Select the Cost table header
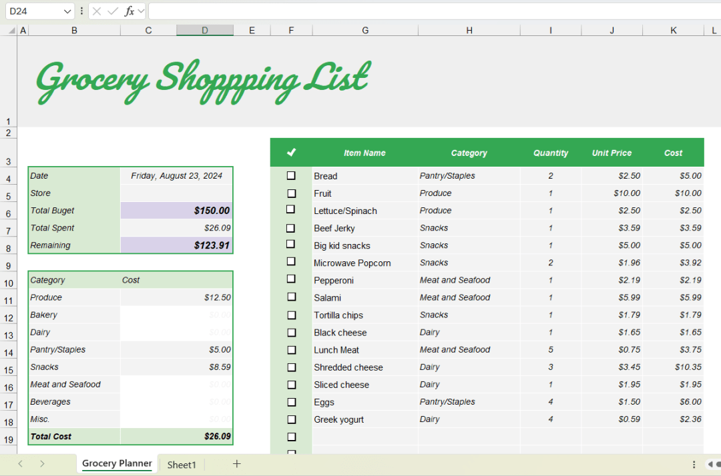This screenshot has height=476, width=721. (x=673, y=153)
